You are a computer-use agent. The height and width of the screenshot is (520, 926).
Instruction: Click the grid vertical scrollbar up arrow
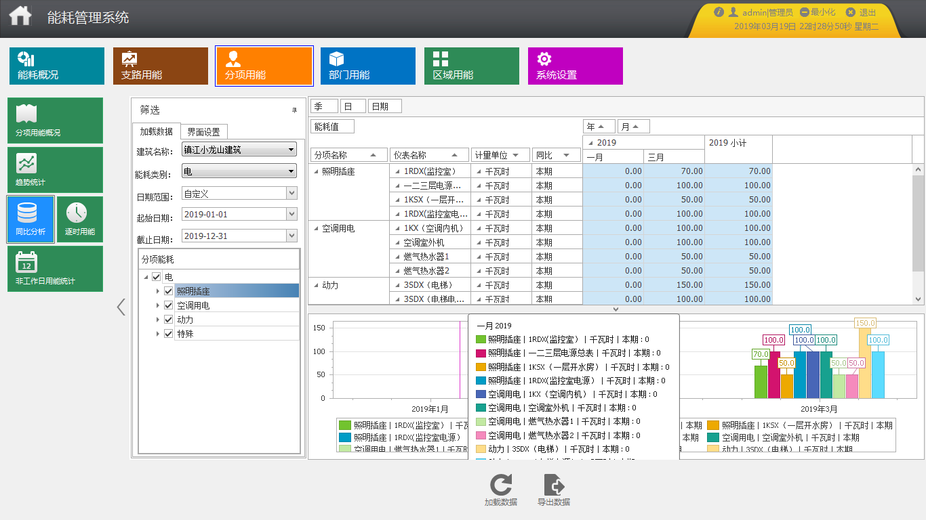(919, 169)
